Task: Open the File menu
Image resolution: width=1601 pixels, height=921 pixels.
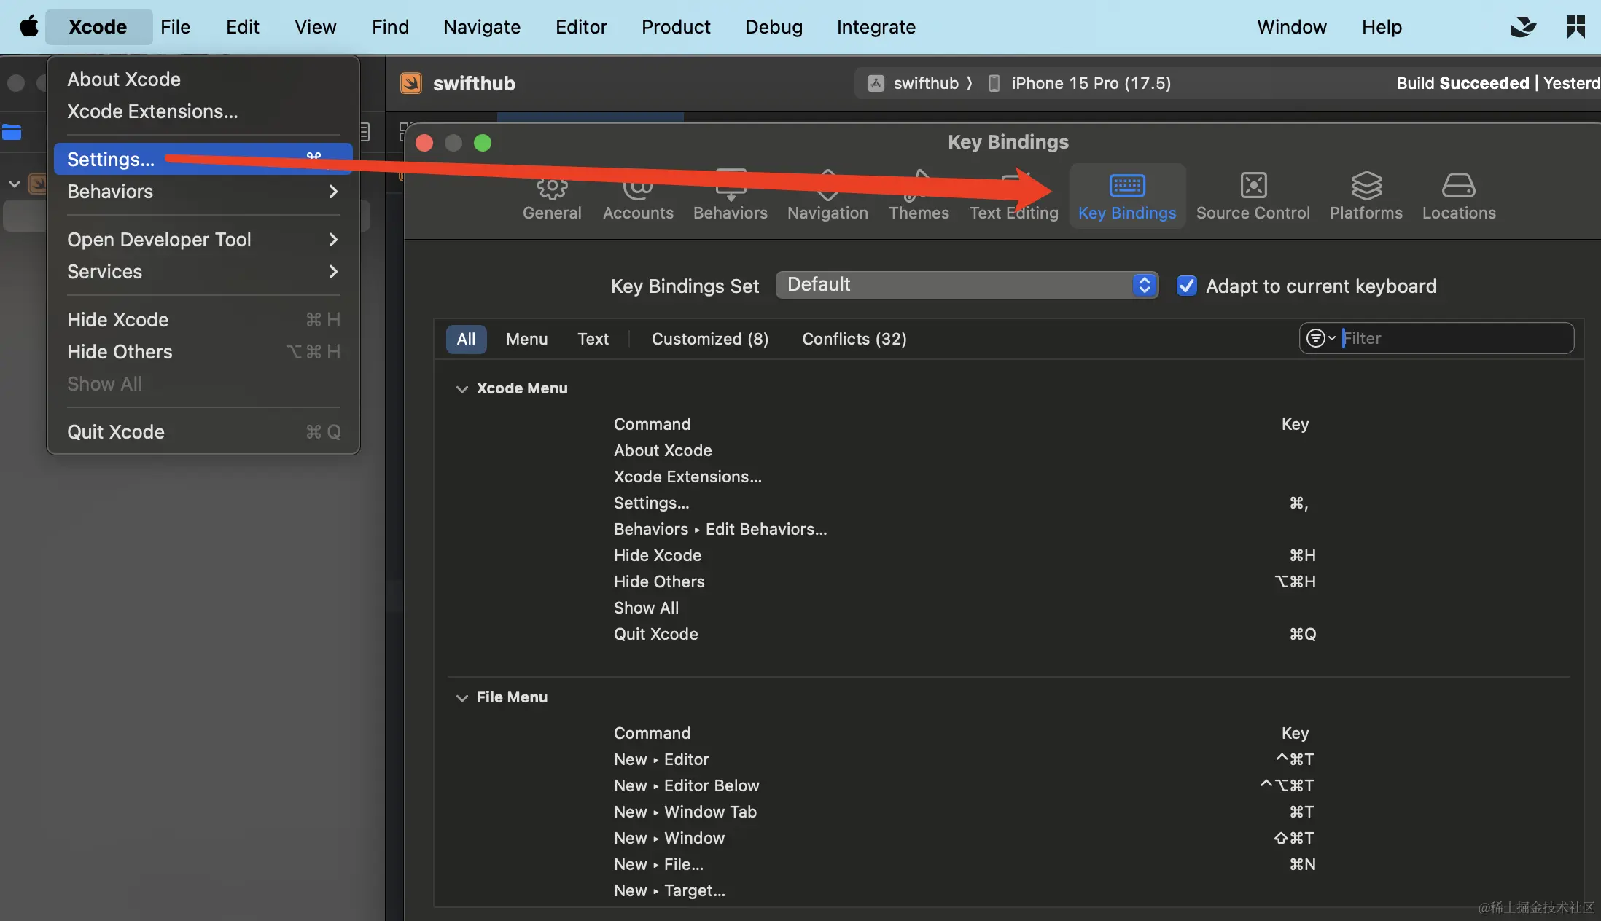Action: [175, 27]
